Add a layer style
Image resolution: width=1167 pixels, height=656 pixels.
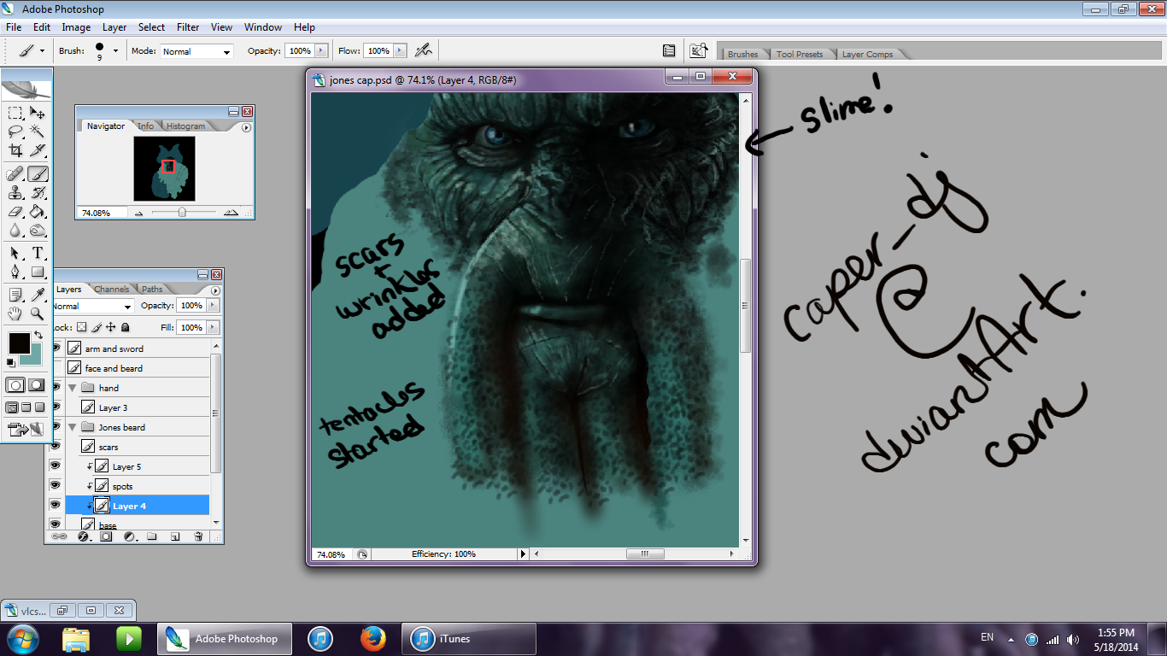point(84,536)
